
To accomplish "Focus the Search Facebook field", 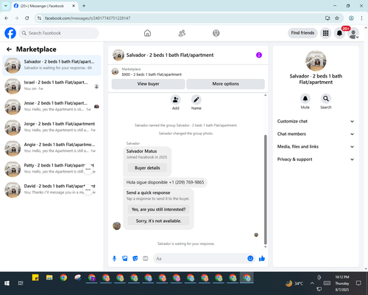I will click(59, 33).
